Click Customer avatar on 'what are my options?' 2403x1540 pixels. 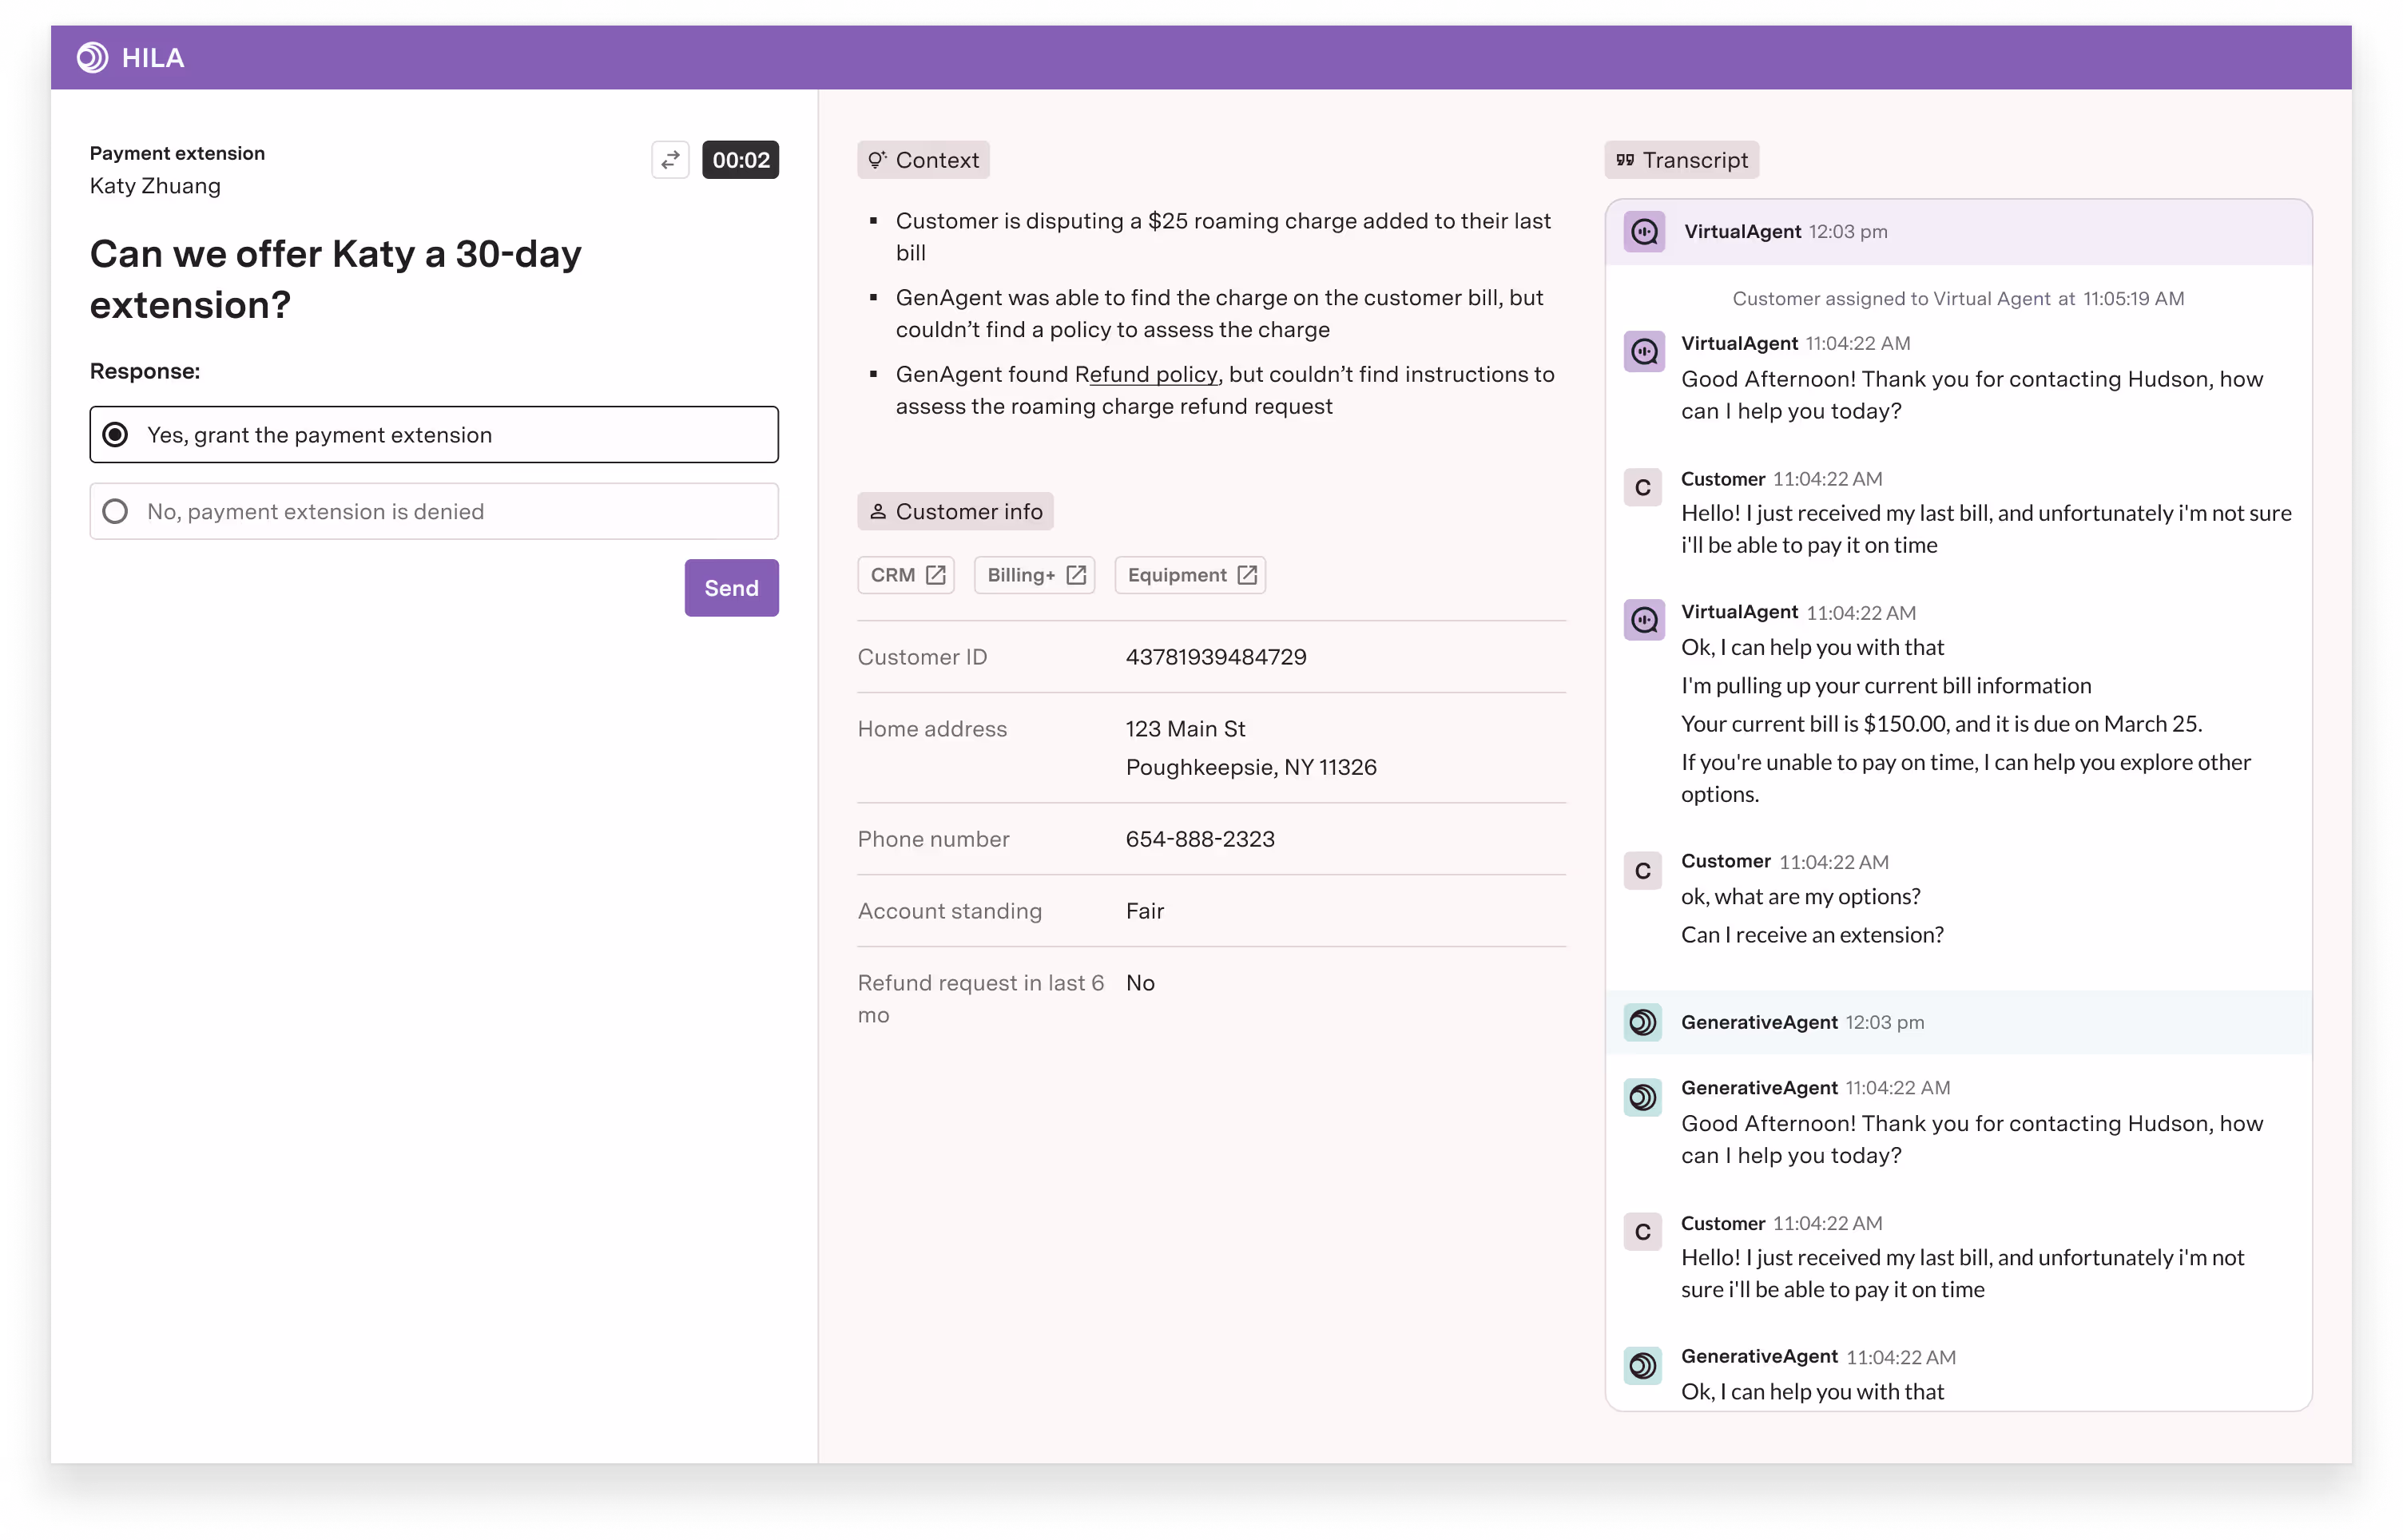pos(1643,870)
